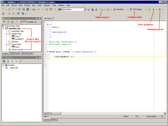Collapse the Source Files folder
Viewport: 168px width, 126px height.
7,44
